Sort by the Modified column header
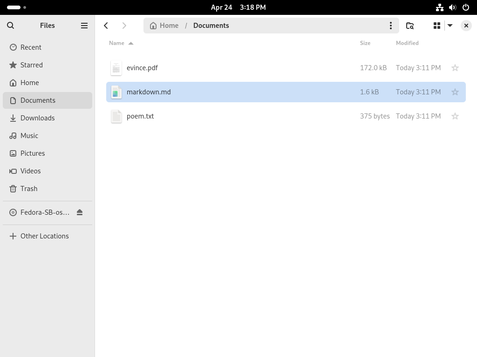477x357 pixels. pos(407,43)
